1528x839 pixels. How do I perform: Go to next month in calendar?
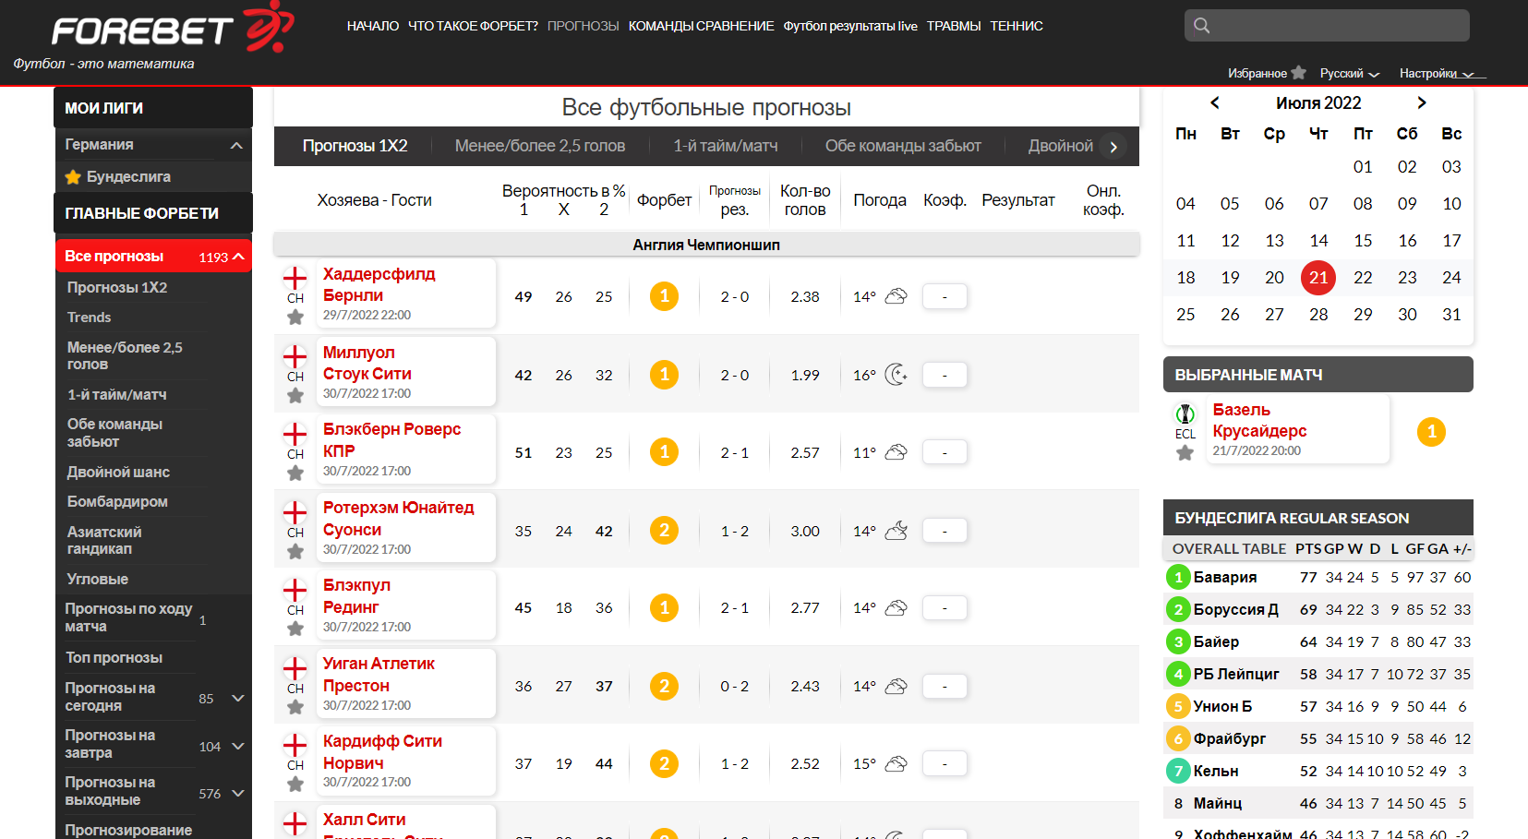coord(1422,102)
